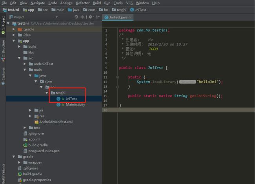Viewport: 255px width, 184px height.
Task: Click the java breadcrumb in navigation bar
Action: (x=74, y=10)
